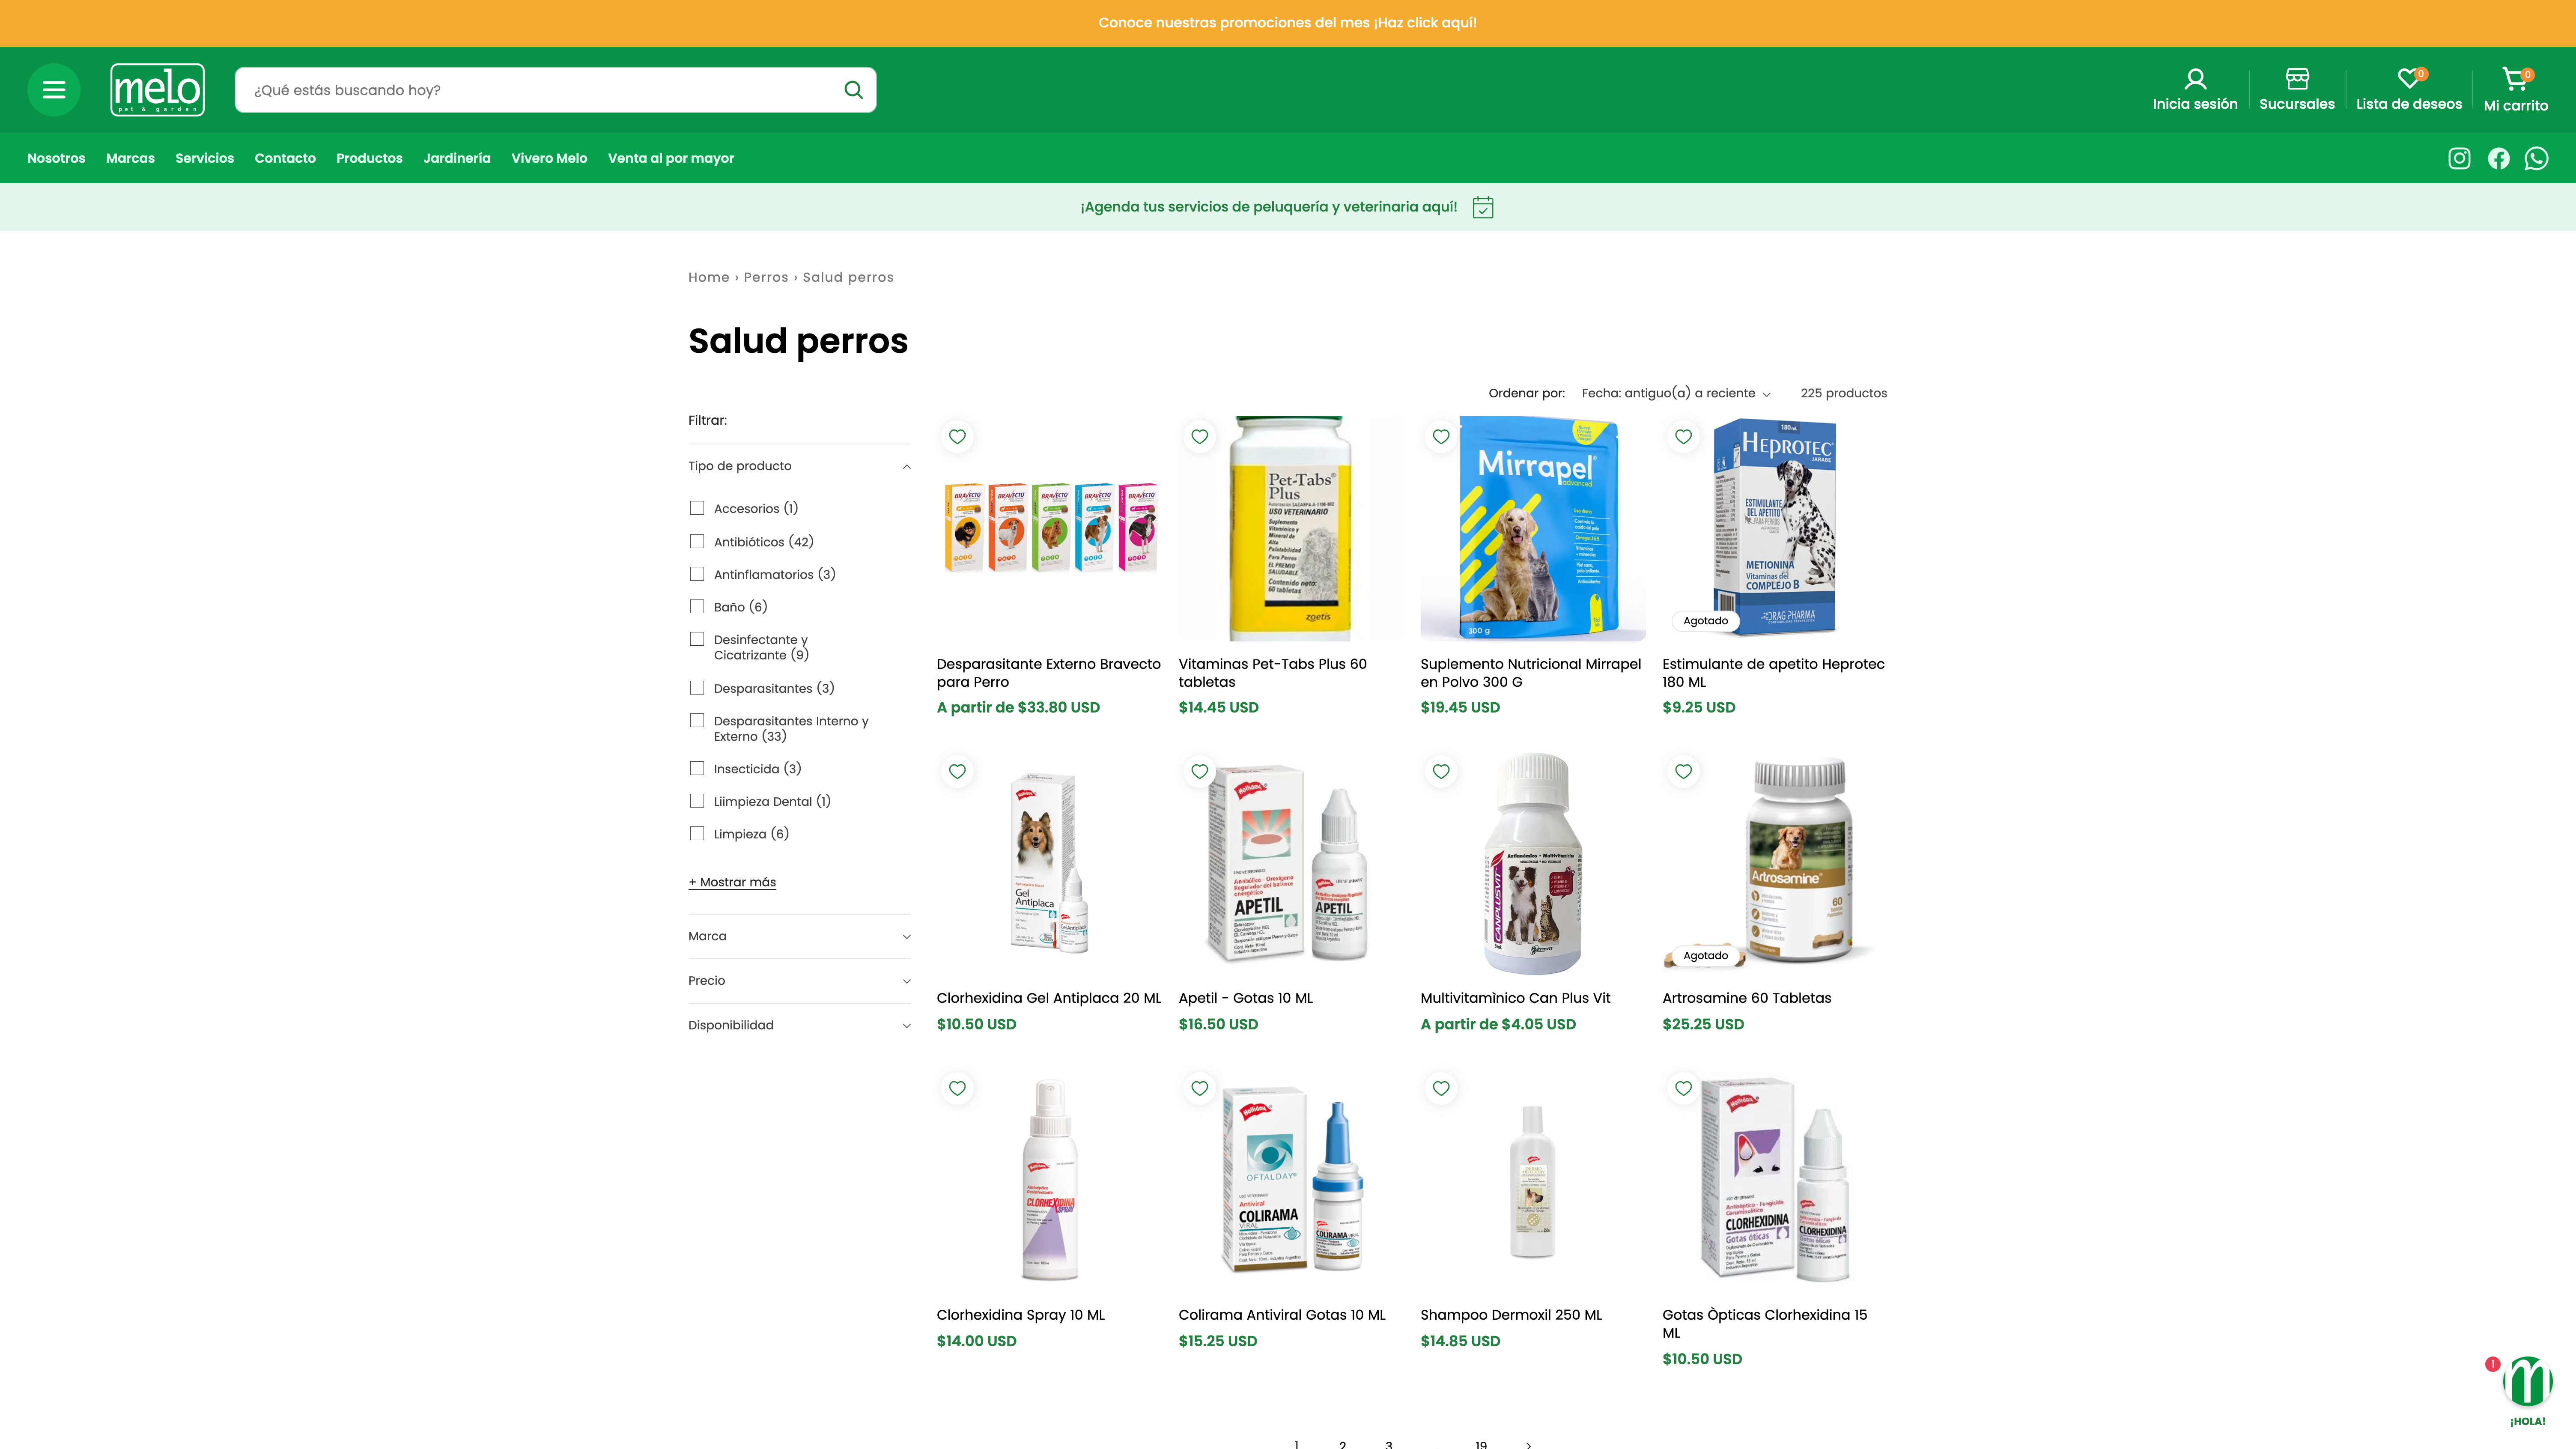
Task: Open the Jardinería menu item
Action: 457,158
